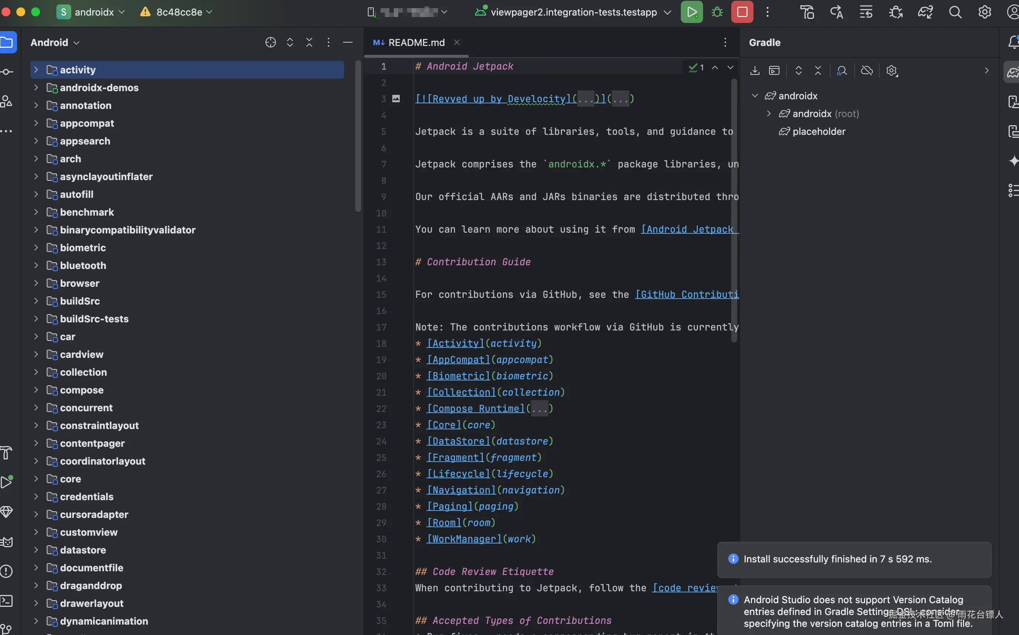
Task: Toggle Gradle offline mode icon
Action: [x=866, y=70]
